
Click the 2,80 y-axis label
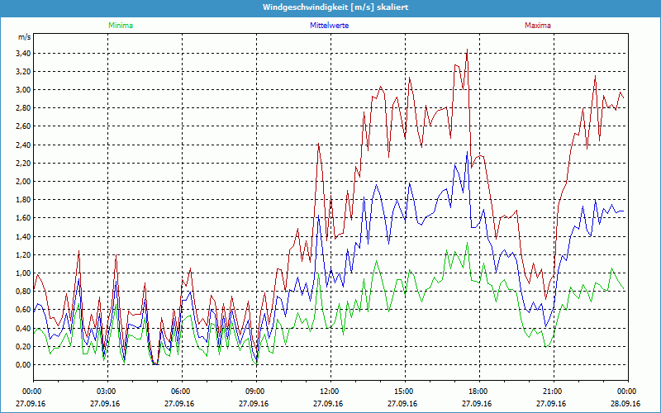click(x=22, y=108)
